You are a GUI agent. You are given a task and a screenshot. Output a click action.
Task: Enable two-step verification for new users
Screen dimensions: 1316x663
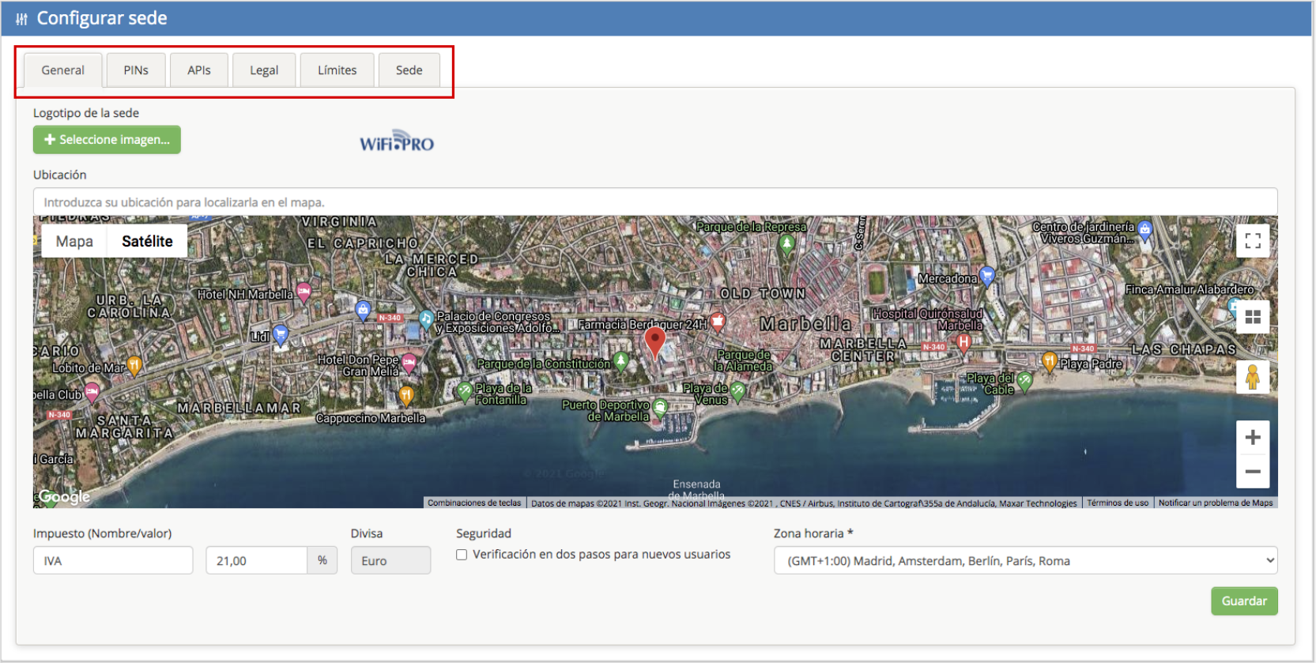(x=462, y=555)
